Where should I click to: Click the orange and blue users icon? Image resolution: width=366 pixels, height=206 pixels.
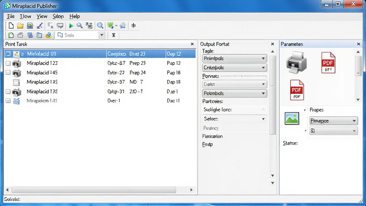[x=49, y=35]
